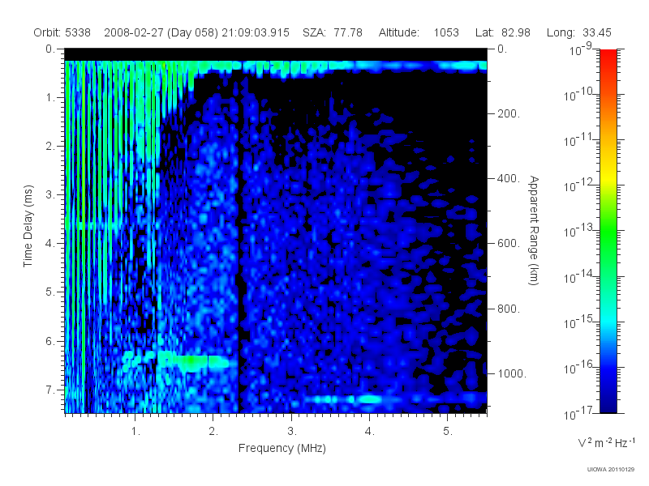Click the 'Lat: 82.98' text
Image resolution: width=649 pixels, height=486 pixels.
click(x=503, y=32)
